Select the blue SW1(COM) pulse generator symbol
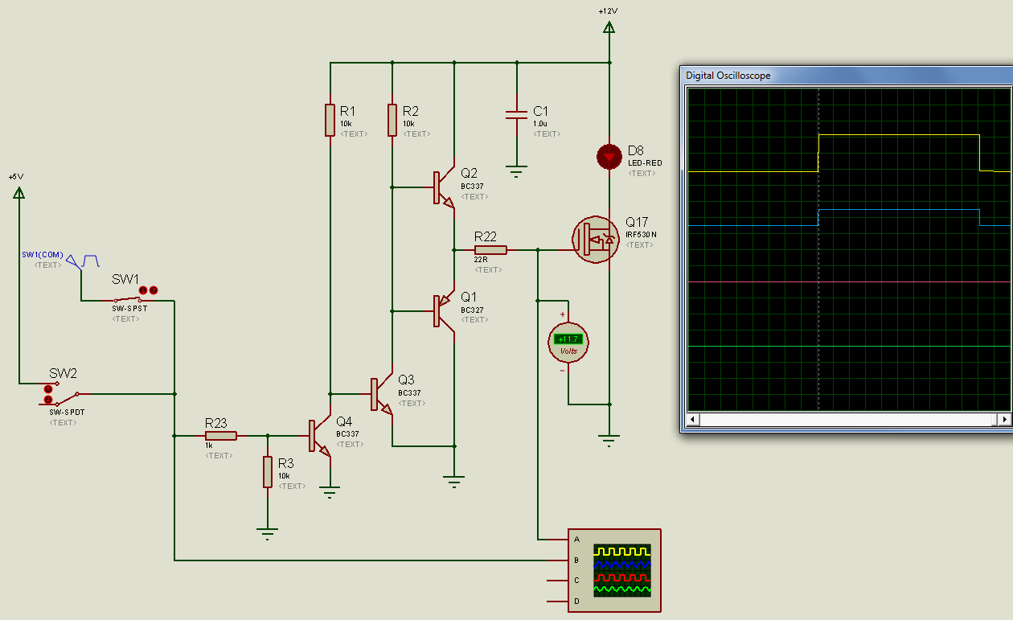The width and height of the screenshot is (1013, 620). click(84, 261)
